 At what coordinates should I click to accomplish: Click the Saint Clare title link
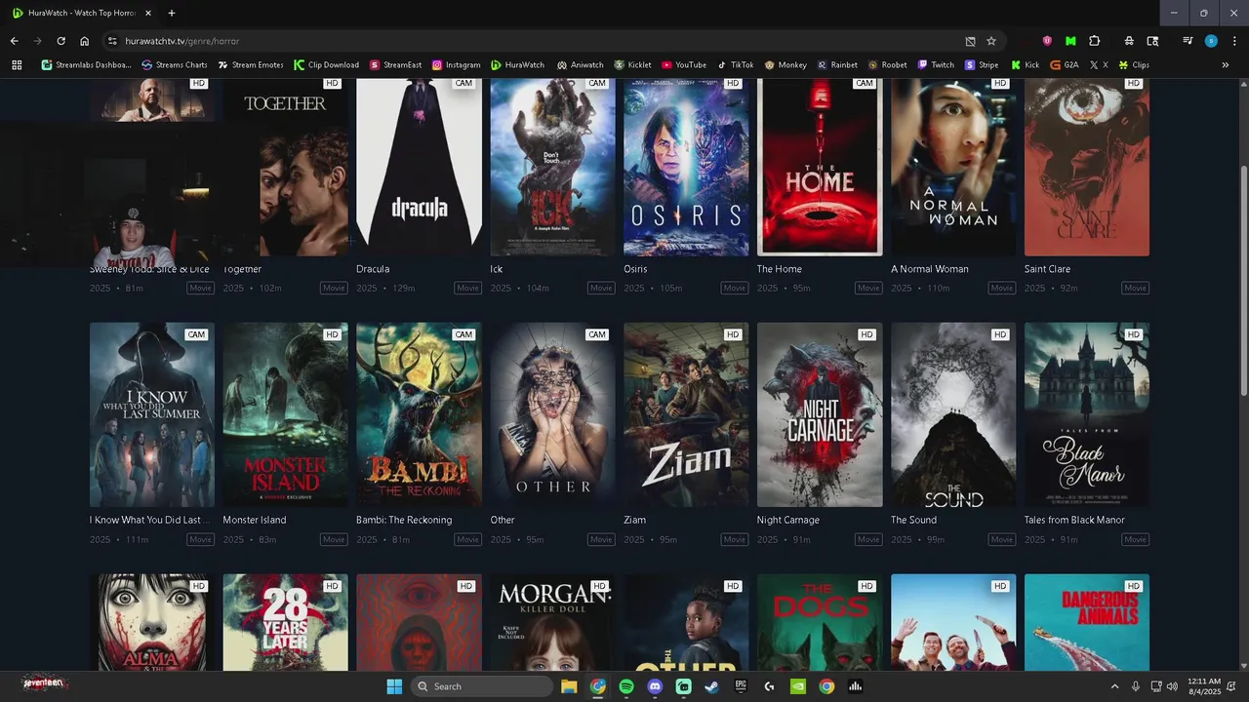1047,269
